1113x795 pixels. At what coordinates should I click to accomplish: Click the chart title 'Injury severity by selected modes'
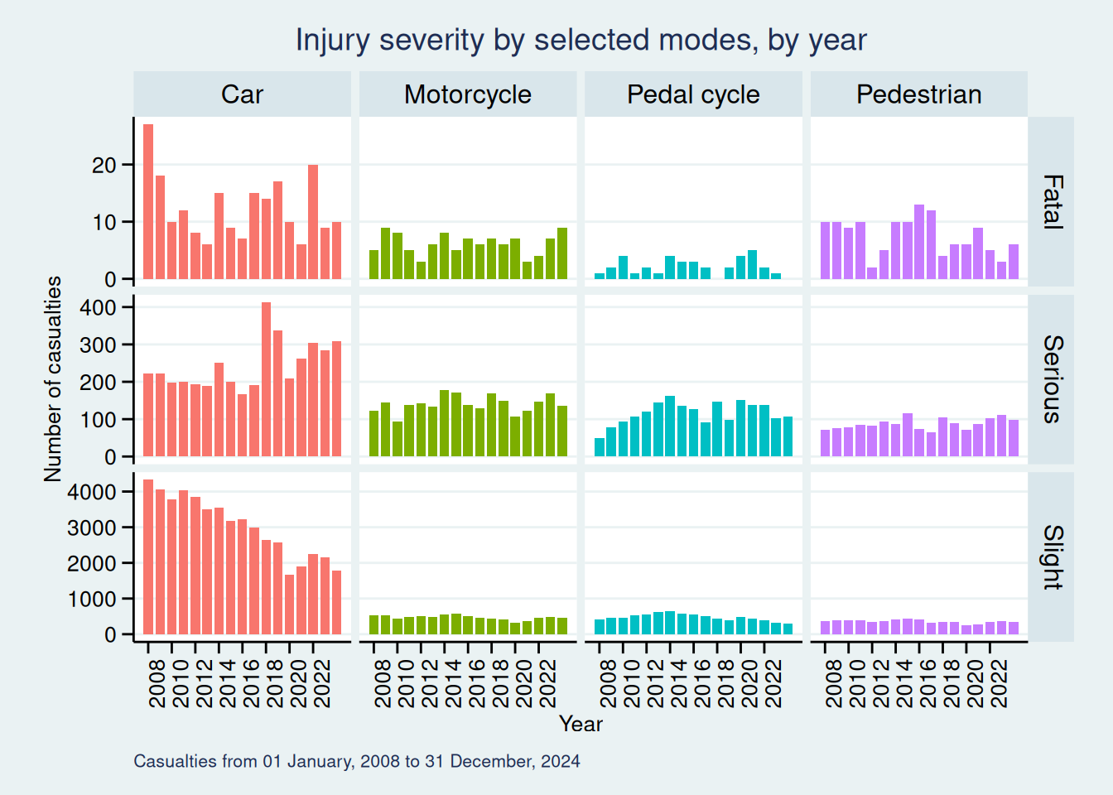581,40
